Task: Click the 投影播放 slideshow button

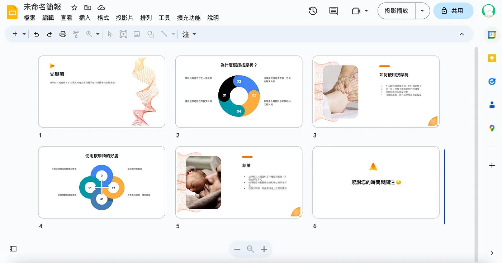Action: [397, 11]
